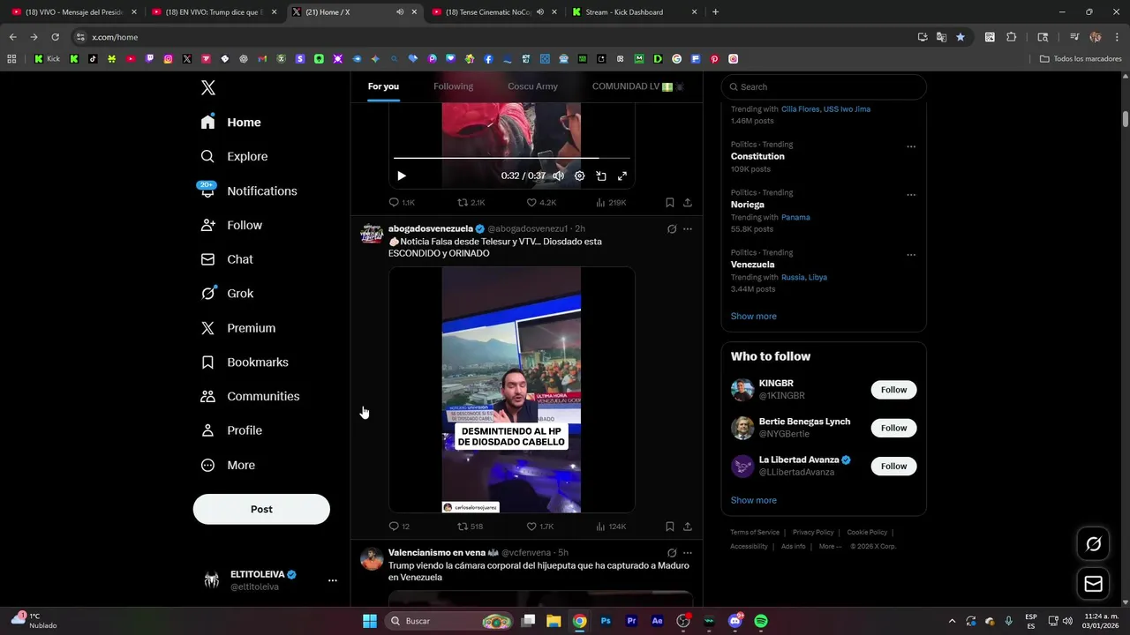This screenshot has height=635, width=1130.
Task: Switch to the Following tab
Action: coord(453,86)
